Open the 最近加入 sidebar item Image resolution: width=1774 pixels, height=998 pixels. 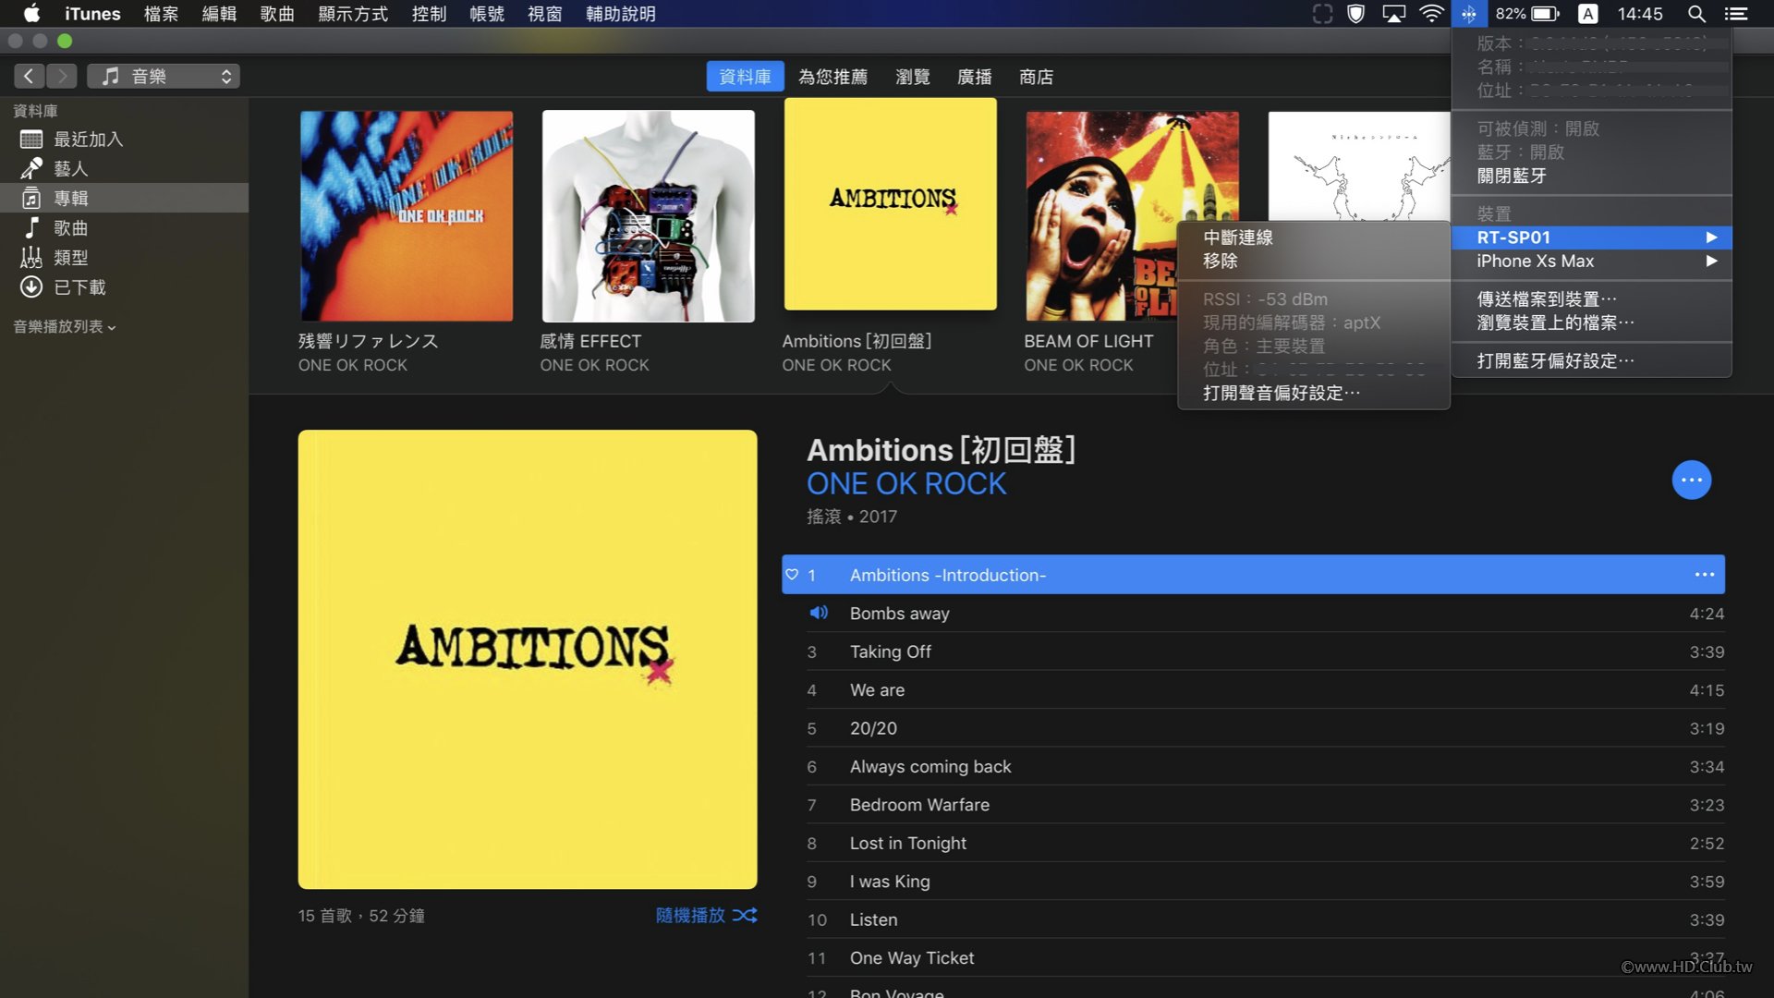(125, 140)
